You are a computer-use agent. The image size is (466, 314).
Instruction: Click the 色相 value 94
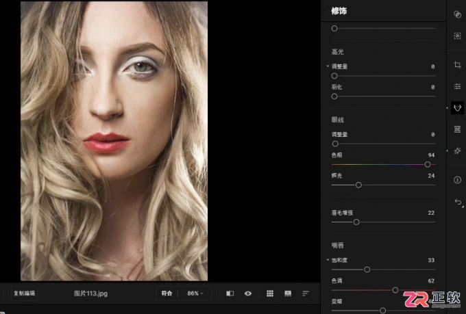[431, 155]
